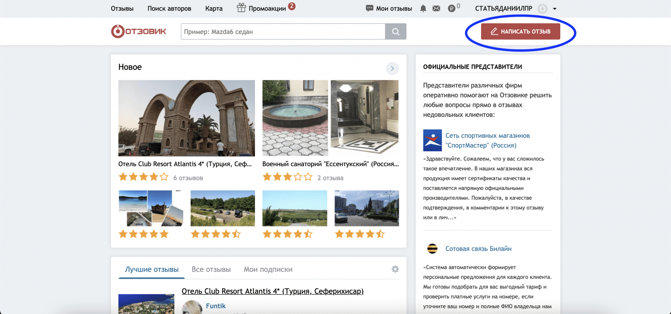Open the messages envelope icon
Screen dimensions: 671x314
pos(436,8)
